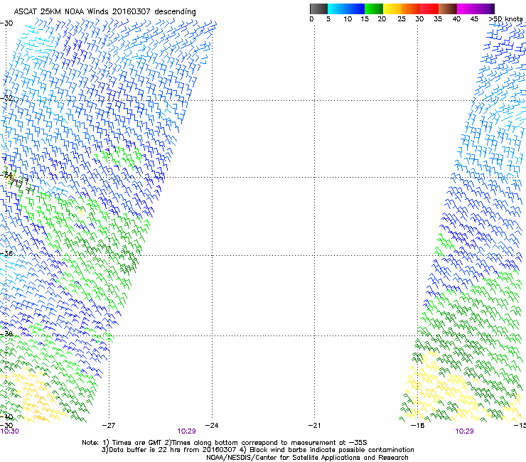Image resolution: width=526 pixels, height=462 pixels.
Task: Click the red 30-35 knots color segment
Action: click(429, 9)
